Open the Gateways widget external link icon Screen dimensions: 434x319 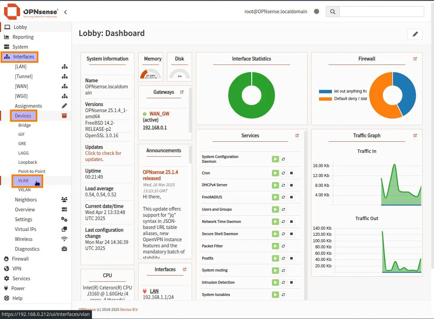pyautogui.click(x=182, y=92)
